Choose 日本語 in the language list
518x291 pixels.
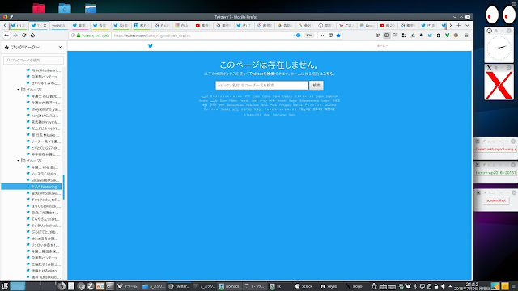(336, 100)
